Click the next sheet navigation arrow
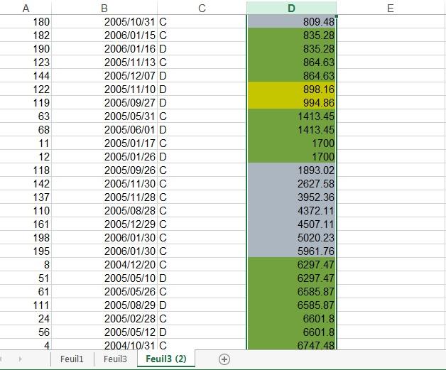The image size is (446, 370). [20, 359]
